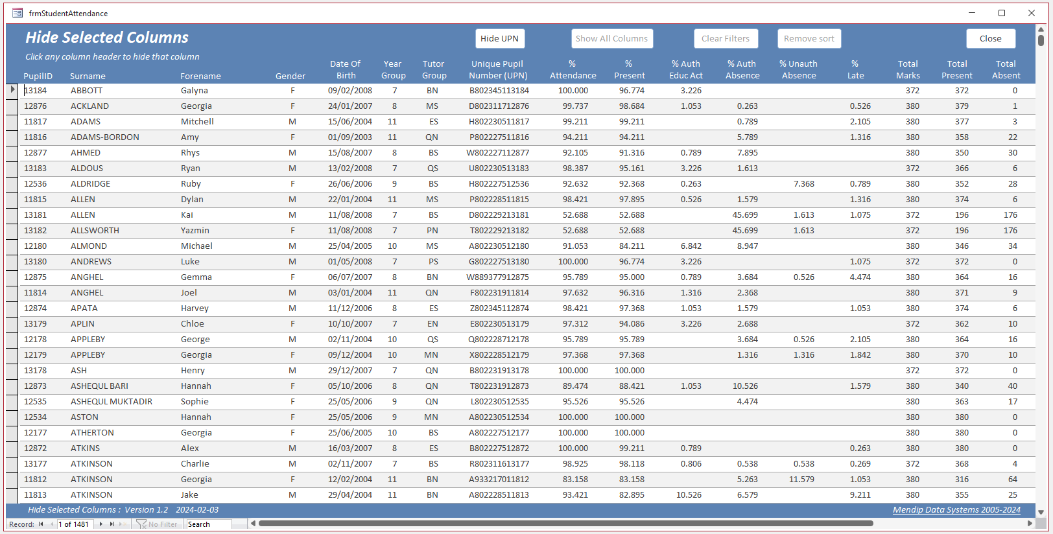The image size is (1053, 534).
Task: Select the record selector for ACKLAND Georgia row
Action: pyautogui.click(x=12, y=106)
